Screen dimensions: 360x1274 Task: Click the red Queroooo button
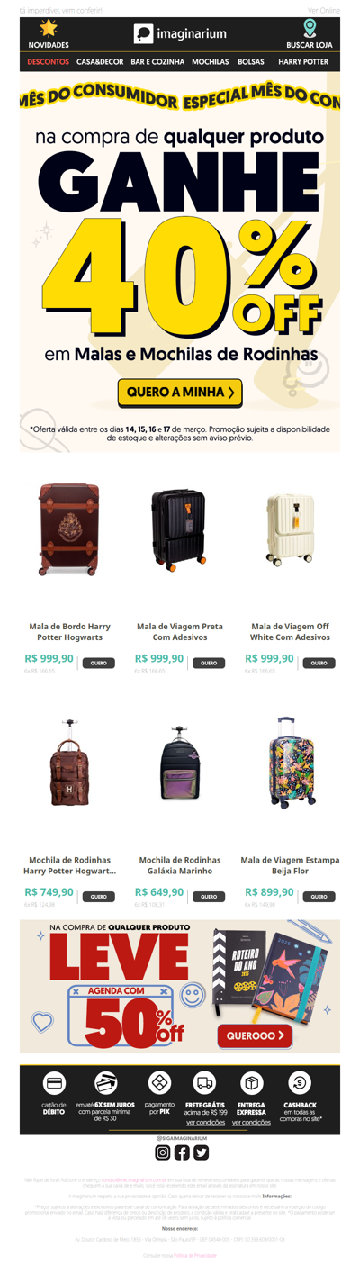[255, 1036]
